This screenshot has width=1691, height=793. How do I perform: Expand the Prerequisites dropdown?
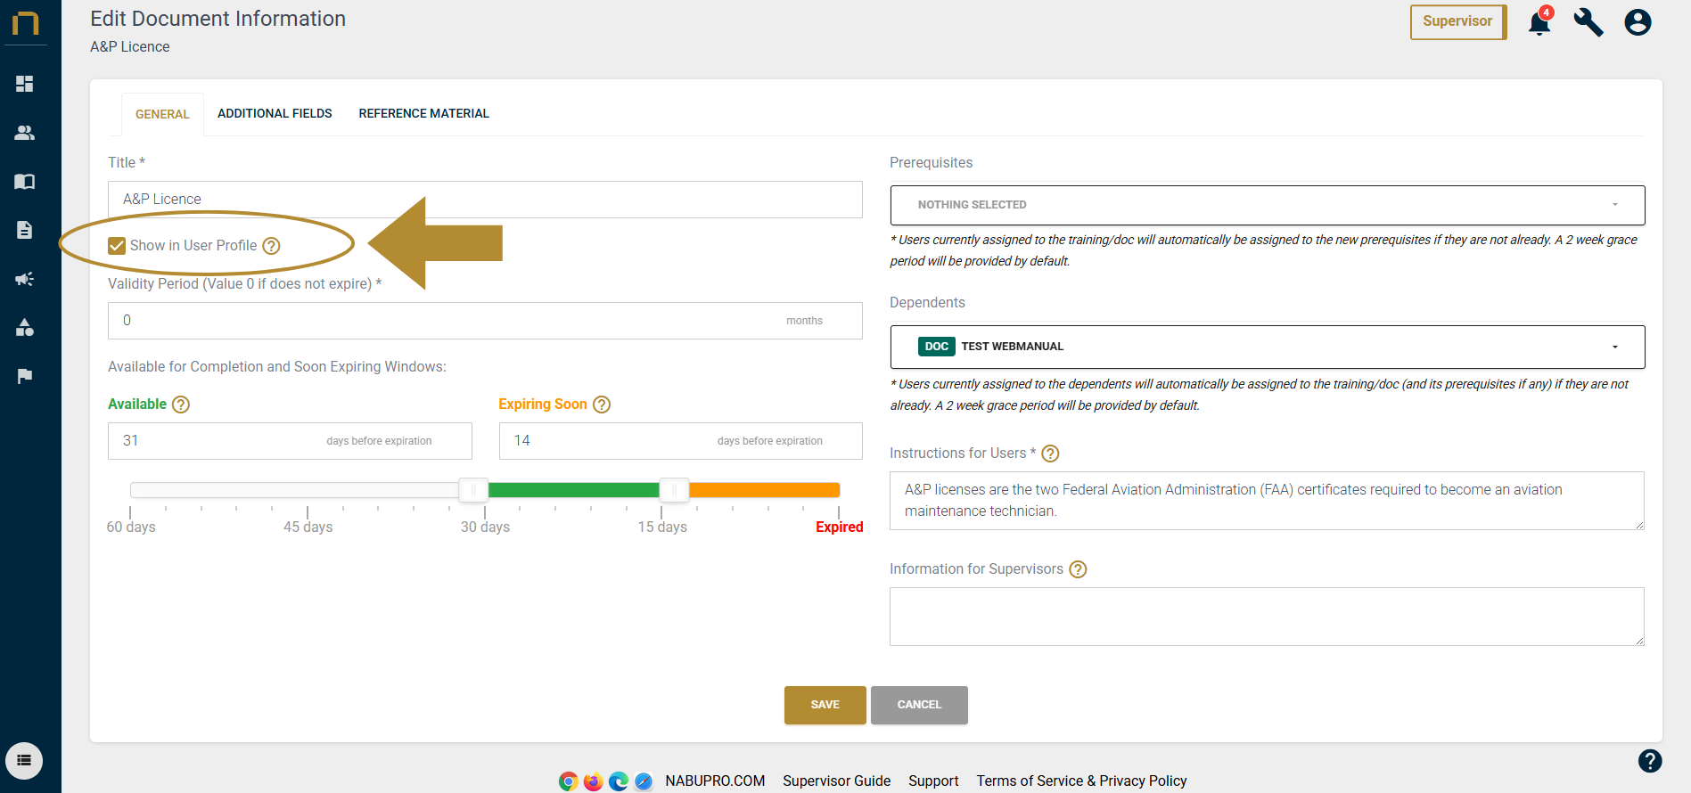click(x=1267, y=205)
